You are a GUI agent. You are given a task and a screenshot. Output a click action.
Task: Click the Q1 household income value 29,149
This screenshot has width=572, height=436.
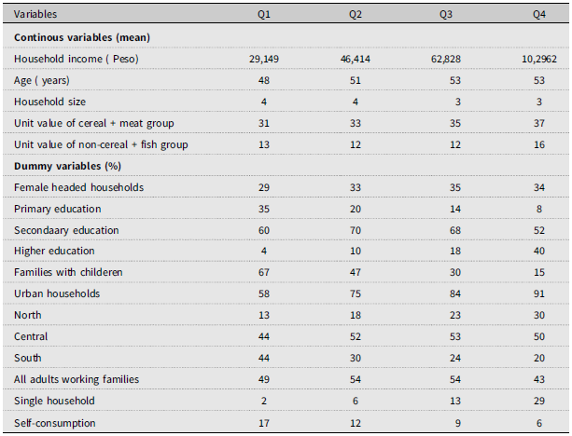[264, 59]
